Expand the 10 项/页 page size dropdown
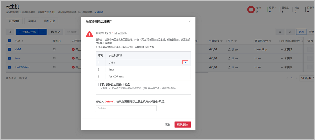 point(307,78)
